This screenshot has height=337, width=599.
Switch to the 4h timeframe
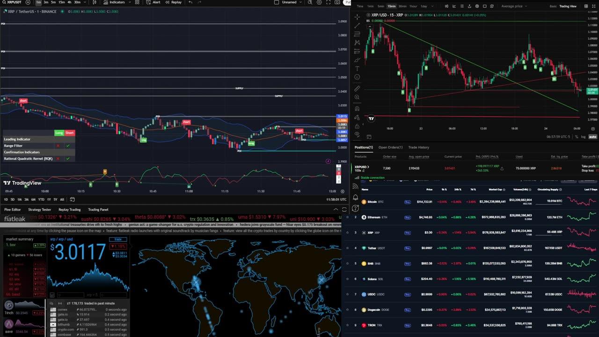coord(69,2)
